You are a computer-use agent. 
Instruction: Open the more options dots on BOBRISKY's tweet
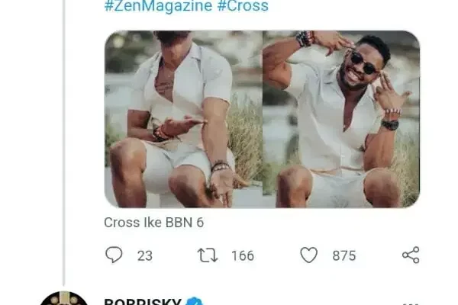(x=411, y=302)
